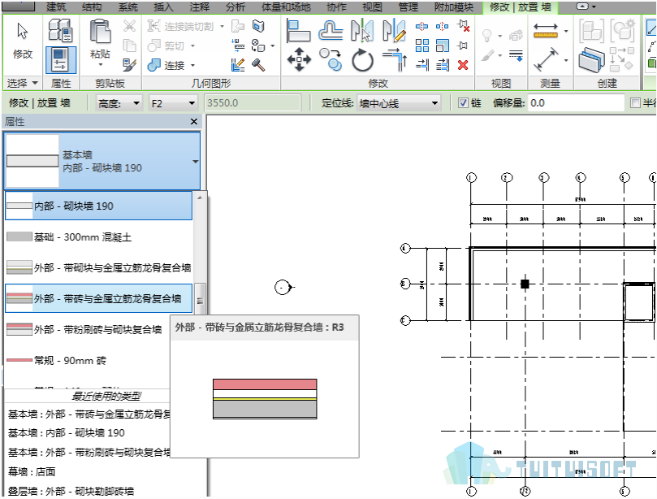Image resolution: width=657 pixels, height=499 pixels.
Task: Open the Cope (连接端切割) dropdown arrow
Action: click(222, 26)
